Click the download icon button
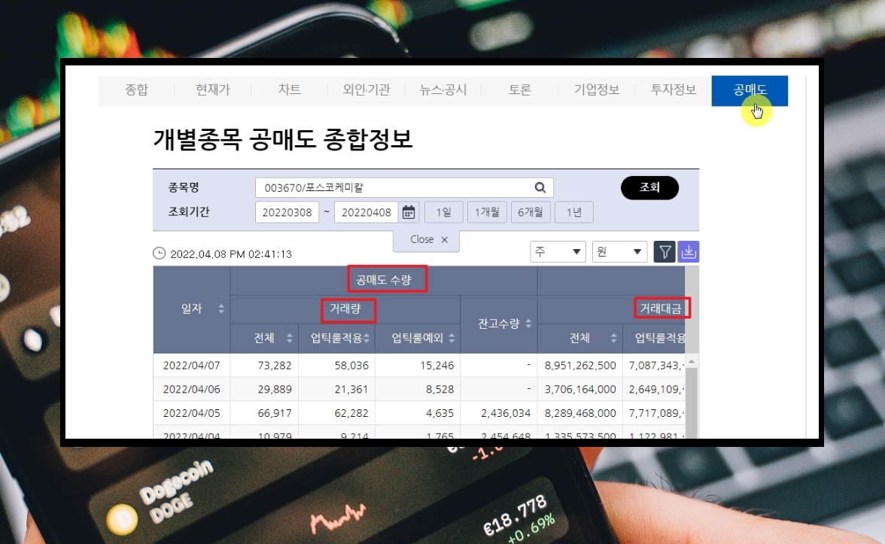Screen dimensions: 885x544 click(x=688, y=251)
